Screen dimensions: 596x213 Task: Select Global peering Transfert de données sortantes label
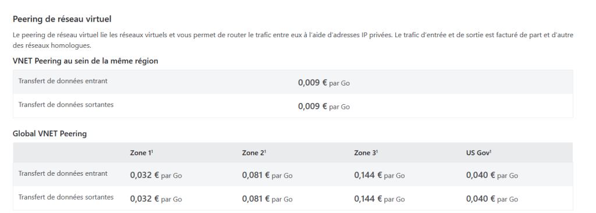[x=66, y=197]
